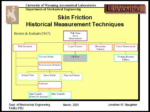Click the Momentum Balance box
The height and width of the screenshot is (112, 150).
coord(100,48)
